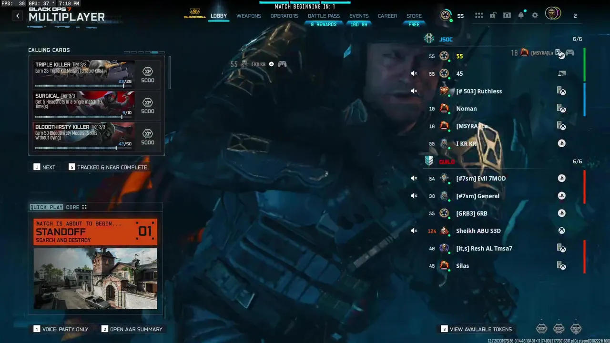Viewport: 610px width, 343px height.
Task: Click the JSOC team name
Action: point(446,39)
